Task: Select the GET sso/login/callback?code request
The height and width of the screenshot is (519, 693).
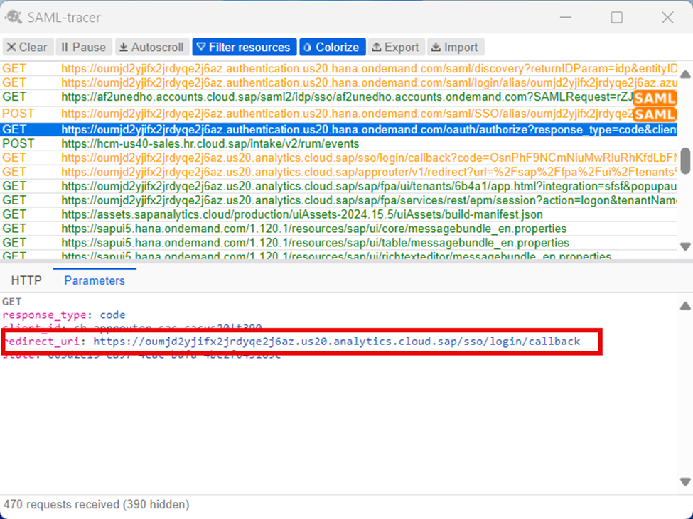Action: tap(338, 158)
